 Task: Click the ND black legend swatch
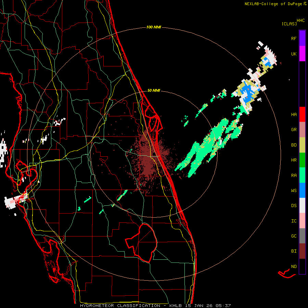[302, 266]
